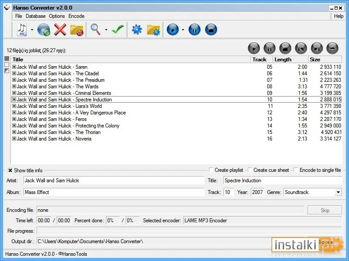349x261 pixels.
Task: Click the Skip button
Action: (x=325, y=210)
